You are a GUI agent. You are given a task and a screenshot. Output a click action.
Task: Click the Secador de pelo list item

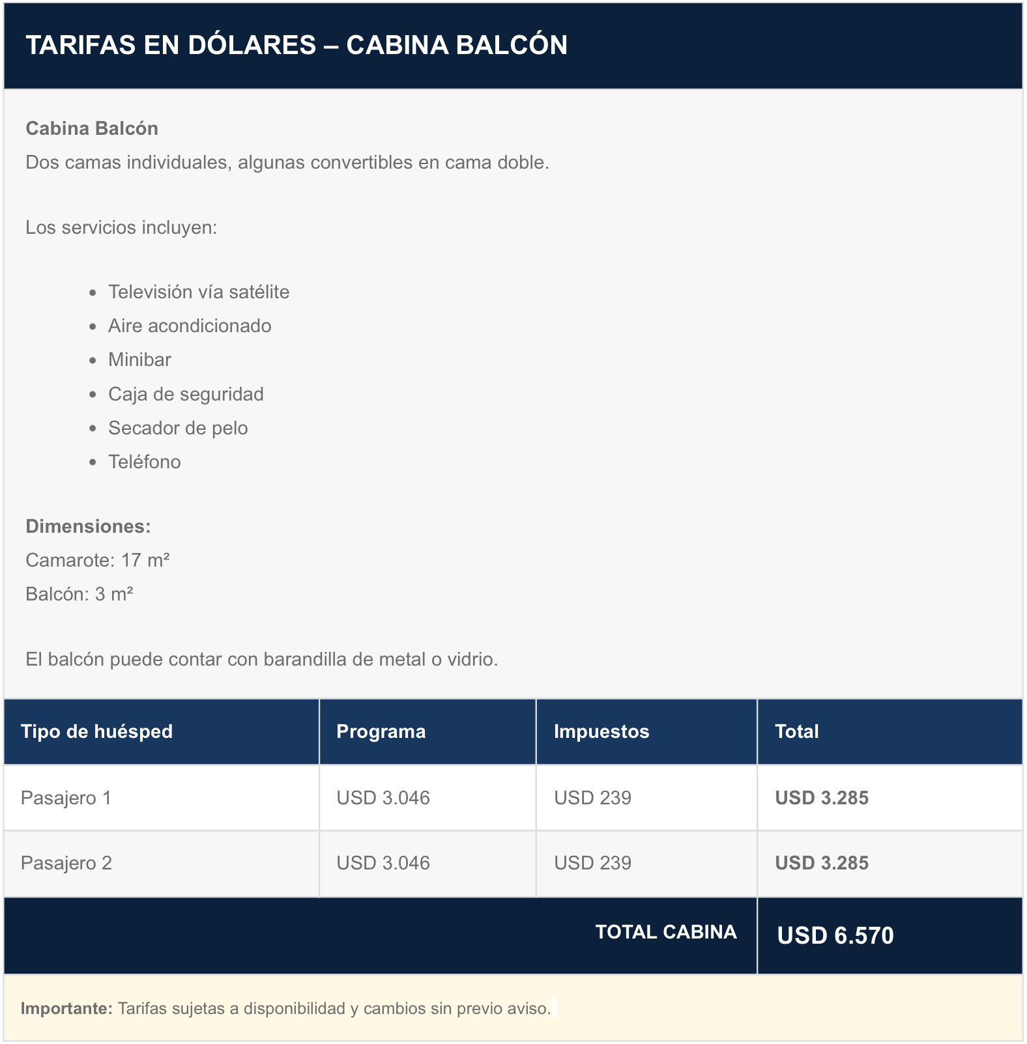click(x=178, y=428)
